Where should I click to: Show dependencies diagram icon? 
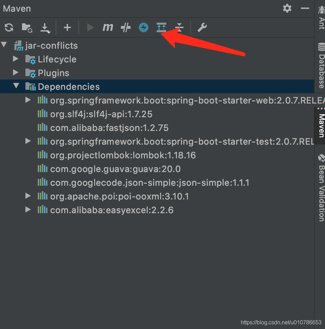tap(161, 27)
